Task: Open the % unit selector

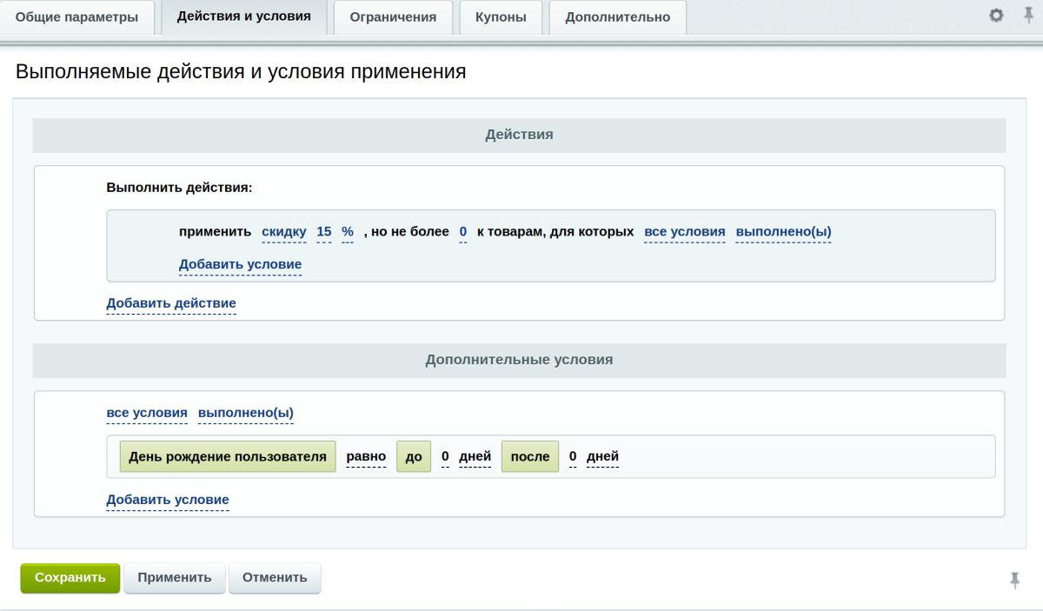Action: [x=347, y=231]
